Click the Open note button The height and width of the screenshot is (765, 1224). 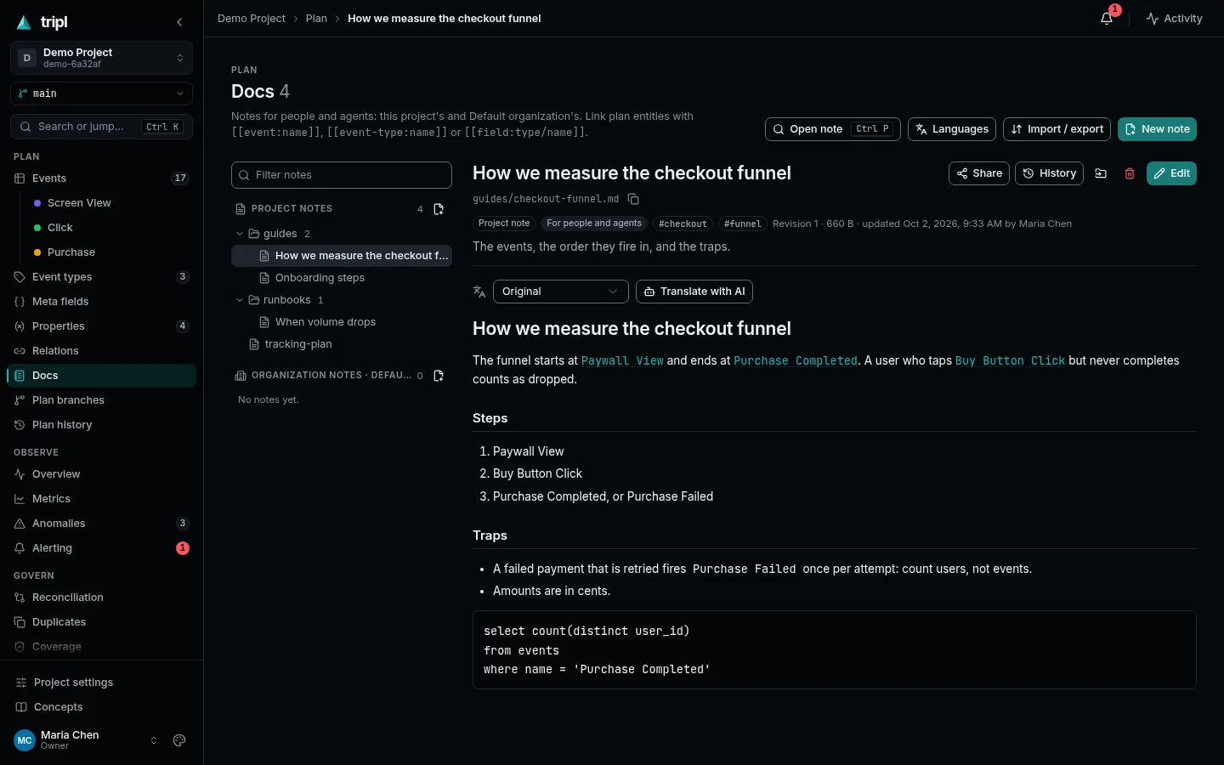(x=832, y=129)
